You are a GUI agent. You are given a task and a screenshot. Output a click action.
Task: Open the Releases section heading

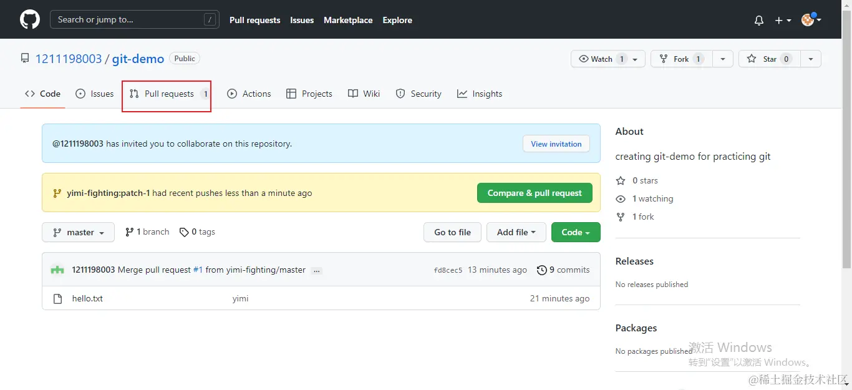click(x=634, y=261)
